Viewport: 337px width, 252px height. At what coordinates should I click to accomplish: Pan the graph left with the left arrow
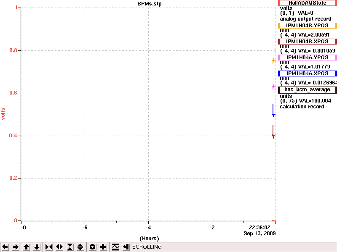(x=5, y=247)
